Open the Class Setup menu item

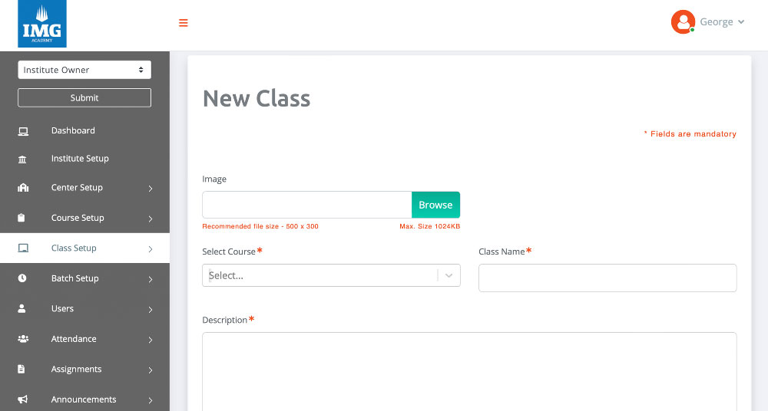74,248
